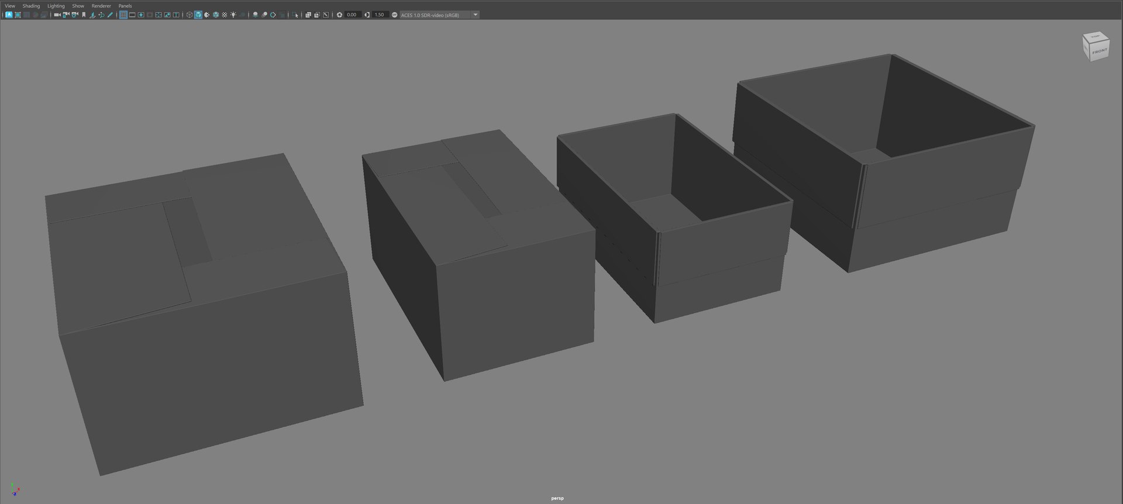This screenshot has height=504, width=1123.
Task: Toggle View Transform on/off button
Action: click(394, 15)
